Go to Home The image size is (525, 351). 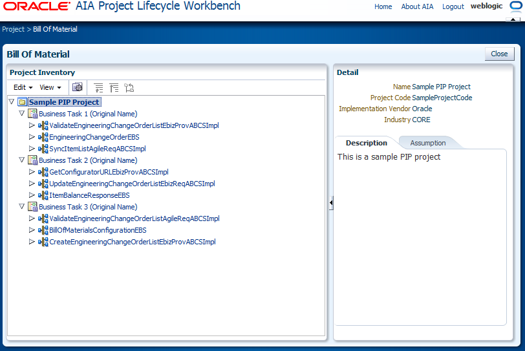point(383,6)
